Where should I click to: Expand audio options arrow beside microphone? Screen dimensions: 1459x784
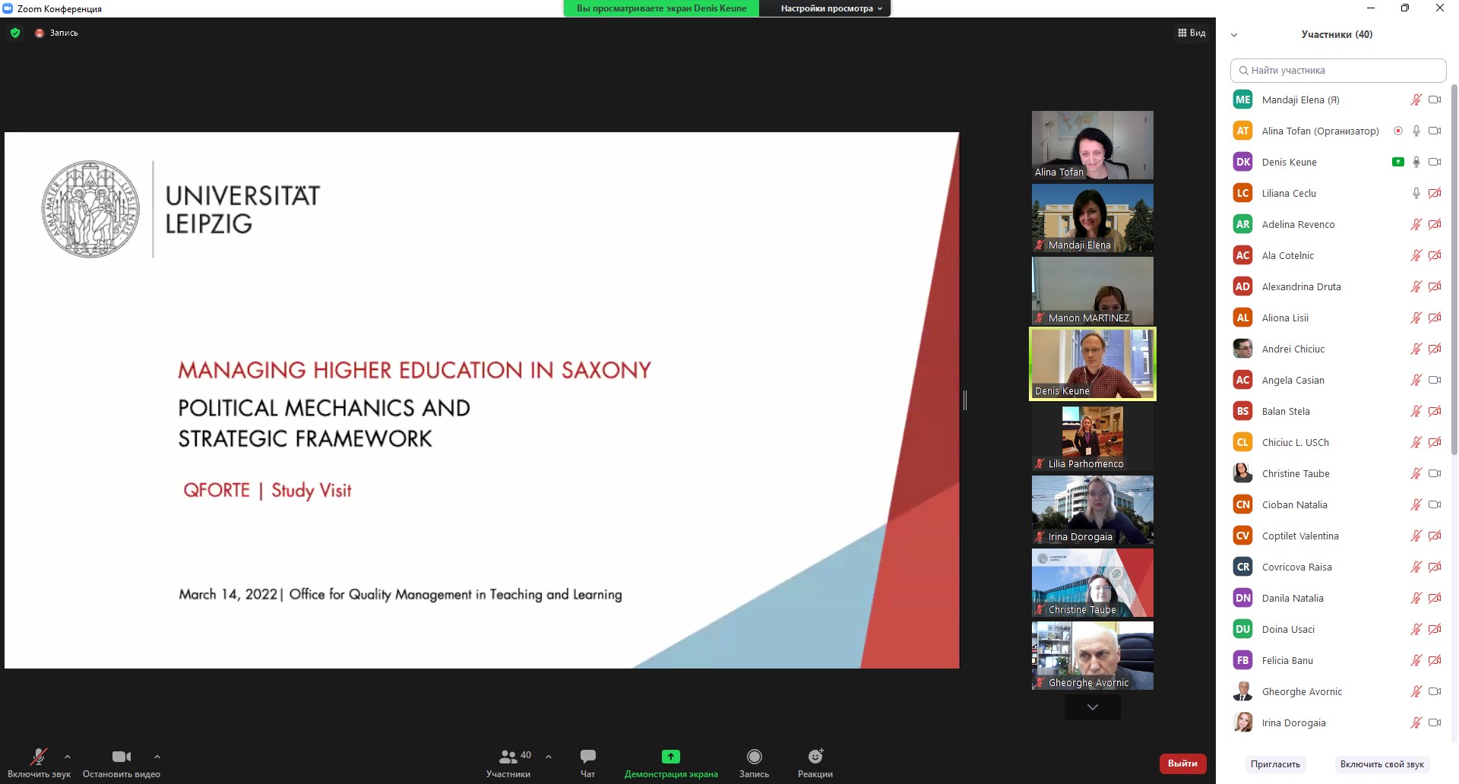[x=68, y=757]
